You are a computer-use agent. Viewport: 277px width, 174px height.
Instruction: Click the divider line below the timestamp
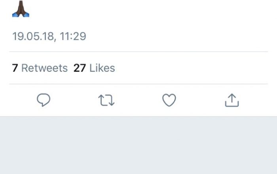pyautogui.click(x=138, y=52)
